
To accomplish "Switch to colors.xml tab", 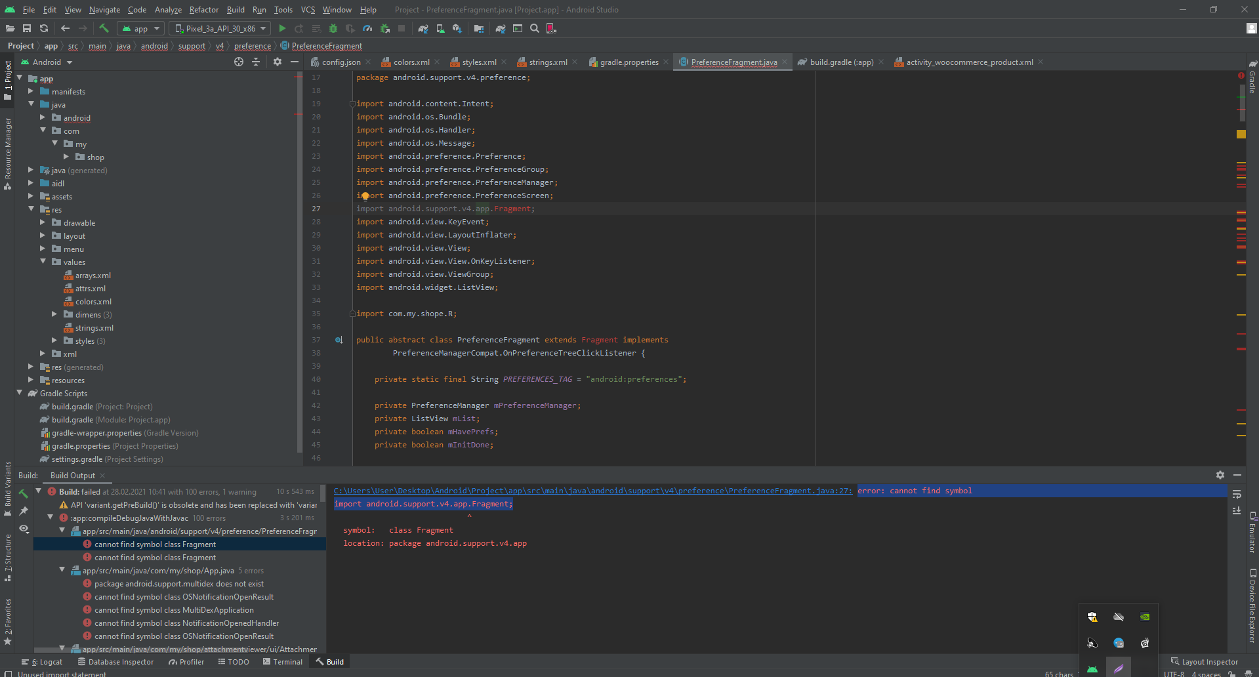I will coord(411,62).
